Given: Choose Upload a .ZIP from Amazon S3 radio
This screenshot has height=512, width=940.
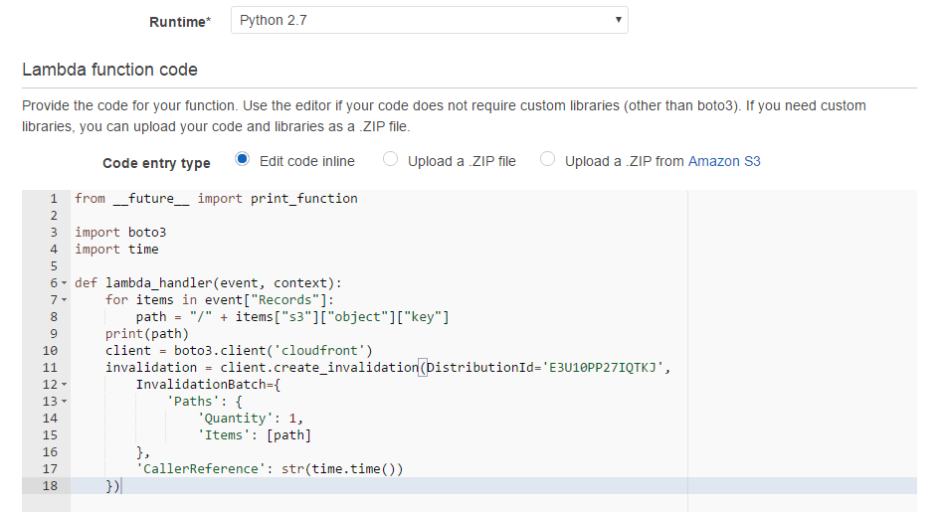Looking at the screenshot, I should pyautogui.click(x=547, y=159).
